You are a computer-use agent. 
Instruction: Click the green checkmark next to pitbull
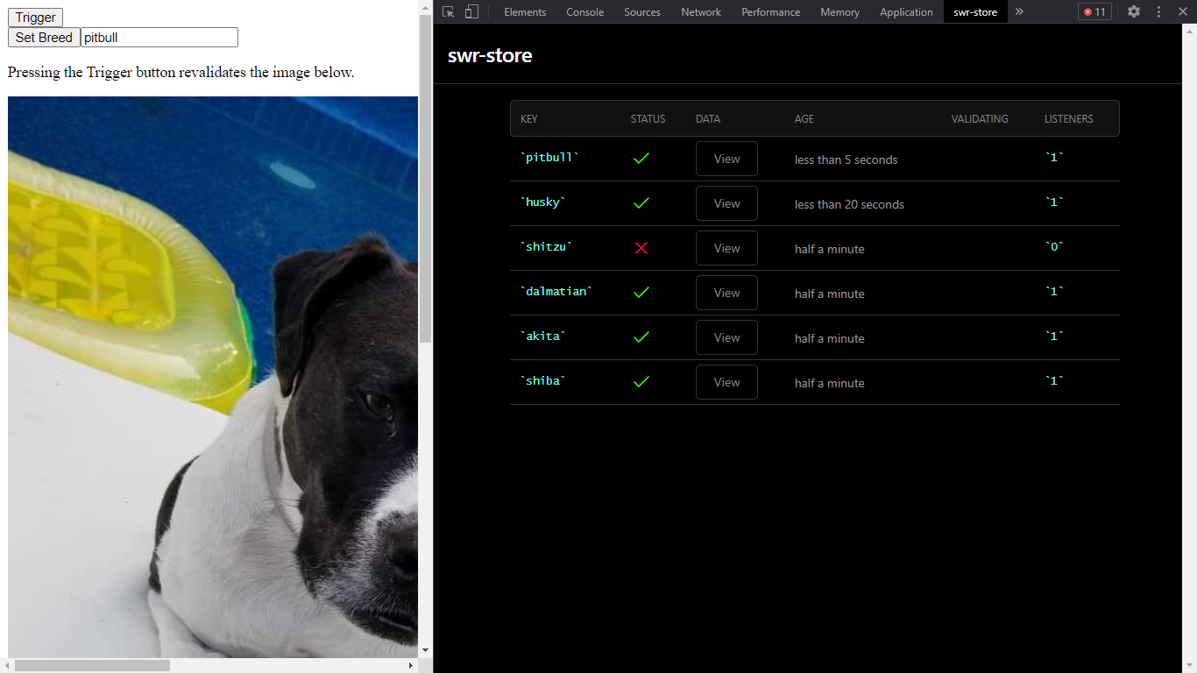[641, 158]
